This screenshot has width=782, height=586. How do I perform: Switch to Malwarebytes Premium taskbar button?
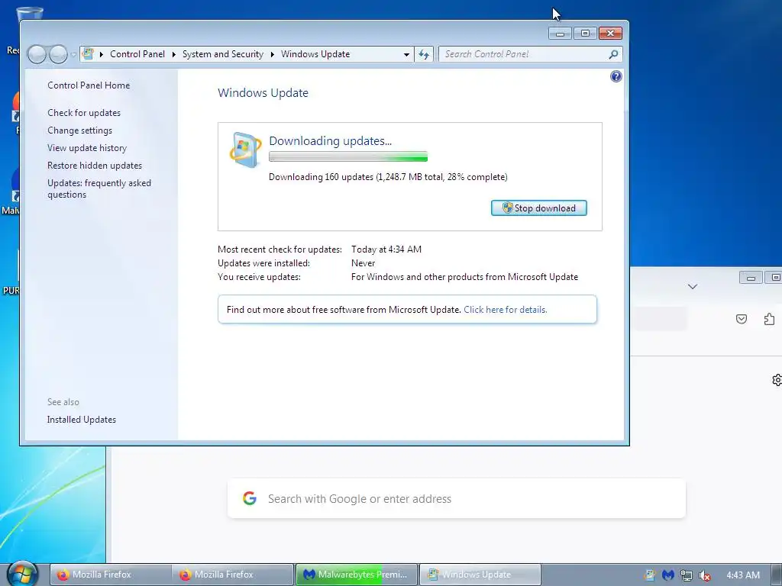356,575
